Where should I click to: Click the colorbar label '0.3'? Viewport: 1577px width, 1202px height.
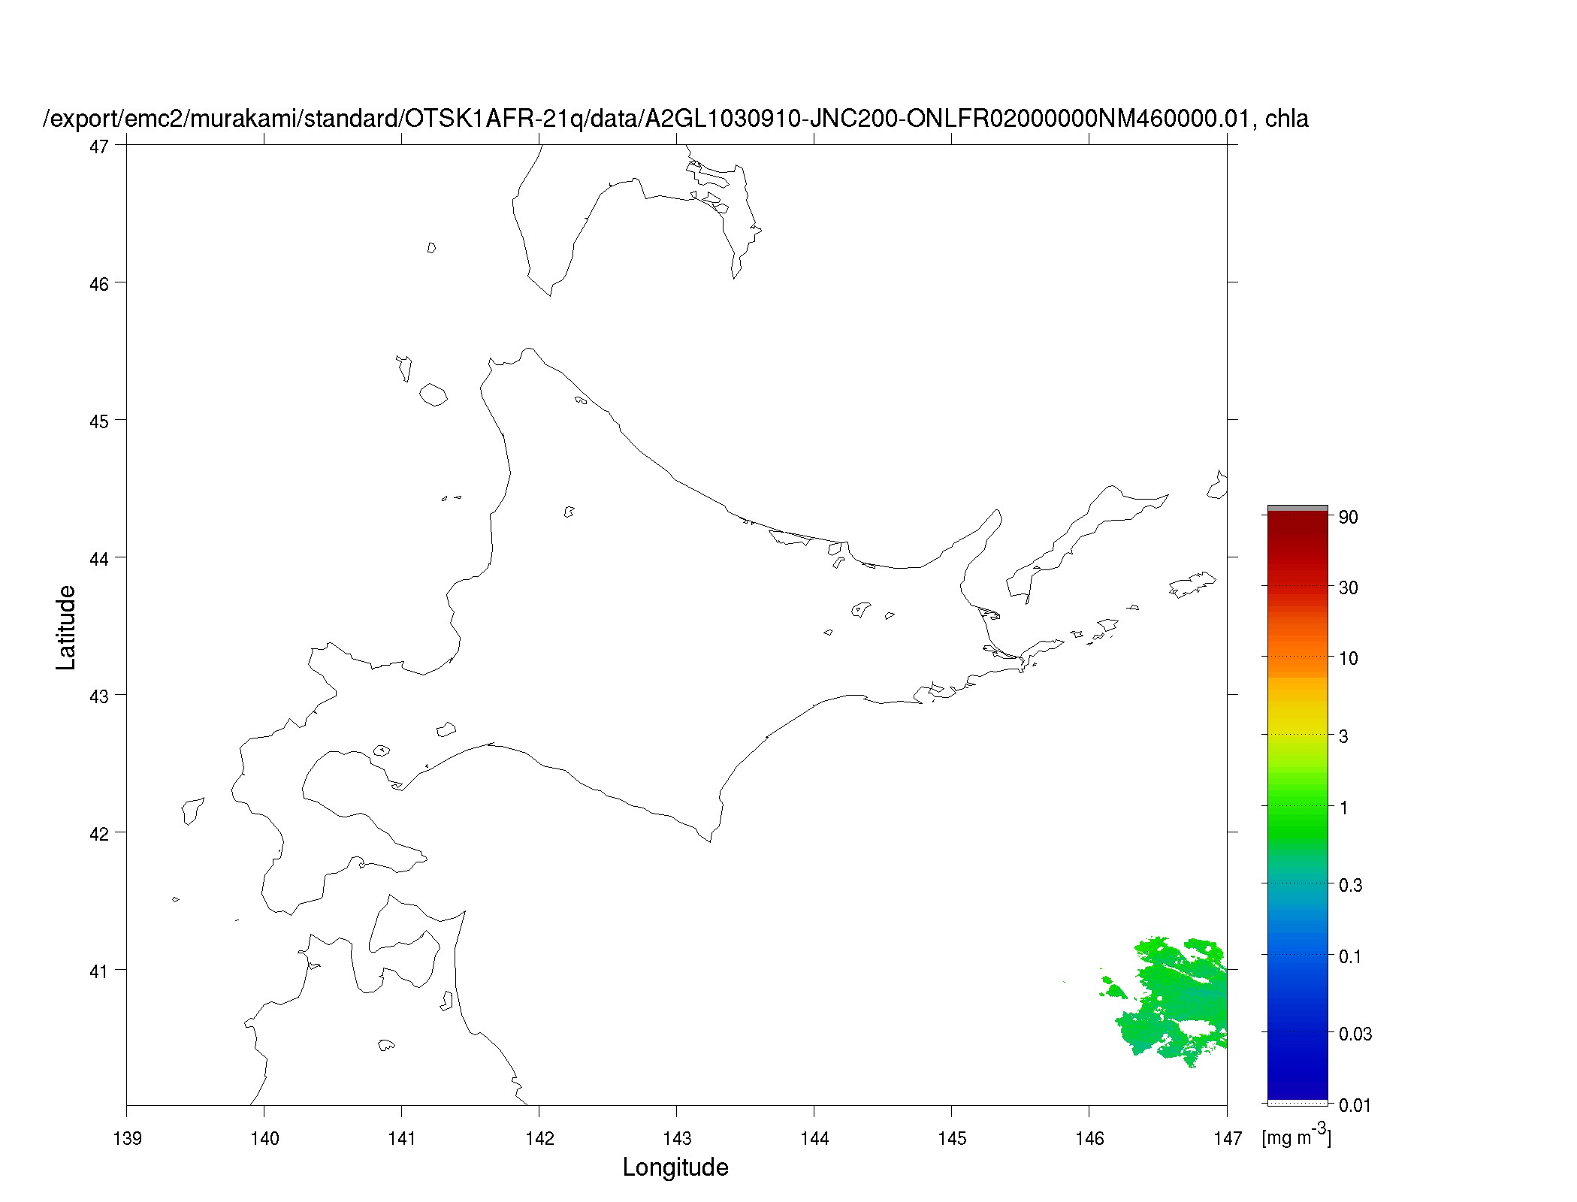[x=1351, y=885]
